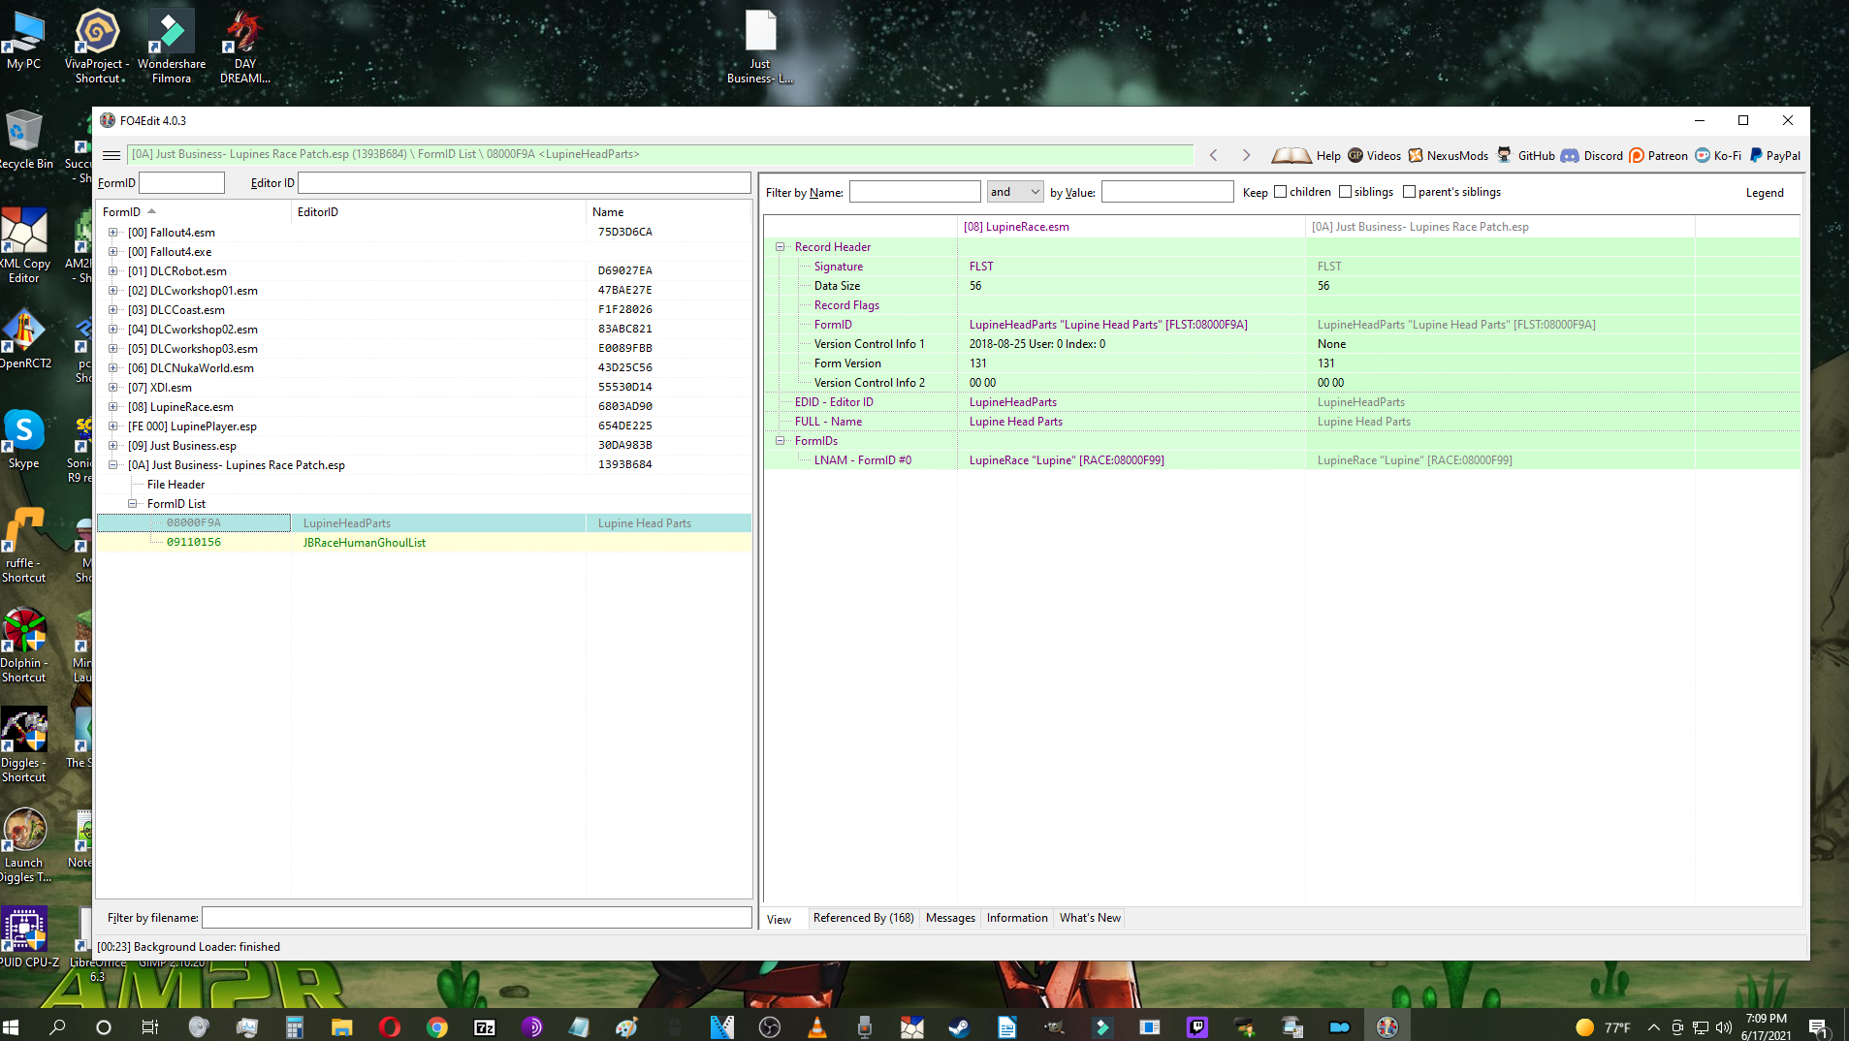Select the 08000F9A LupineHeadParts record
Image resolution: width=1849 pixels, height=1041 pixels.
tap(425, 523)
